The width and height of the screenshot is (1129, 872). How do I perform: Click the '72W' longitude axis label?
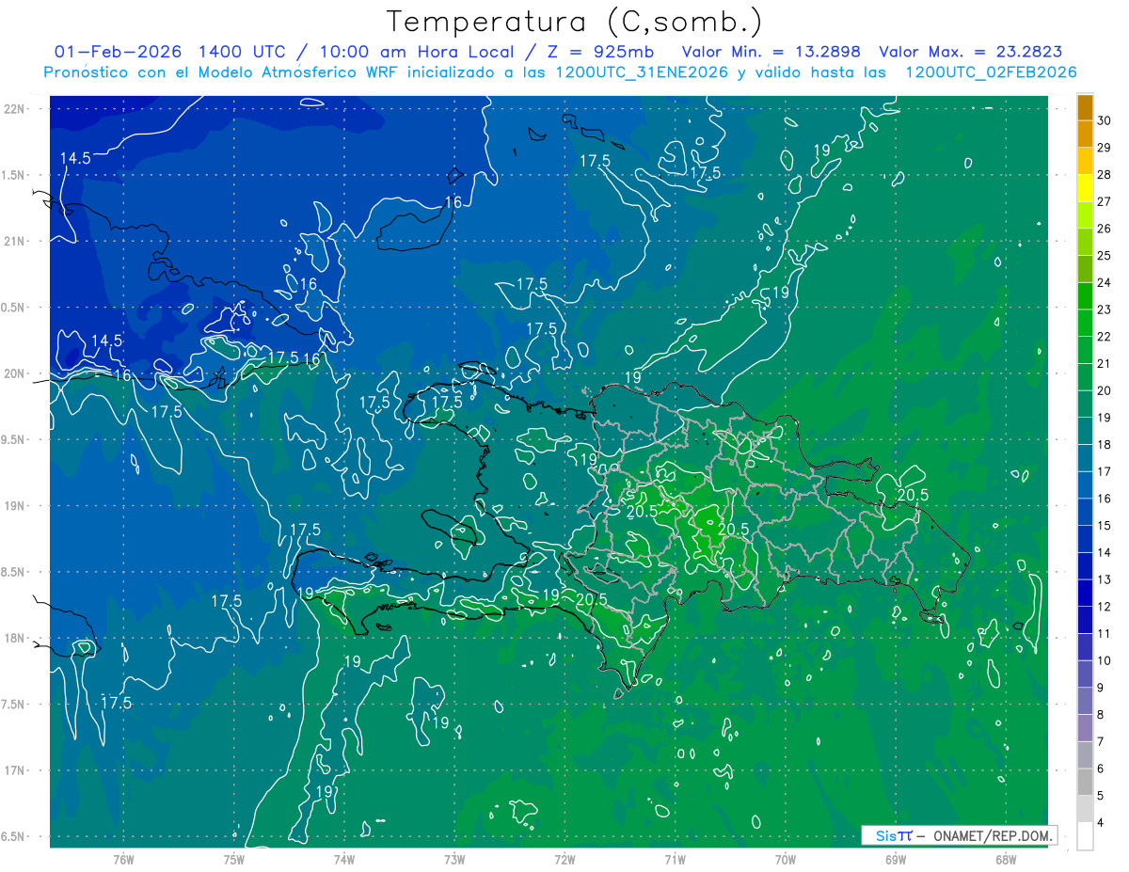[x=564, y=859]
